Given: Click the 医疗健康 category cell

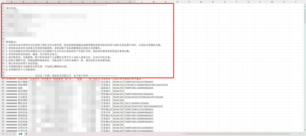Looking at the screenshot, I should pyautogui.click(x=23, y=82).
